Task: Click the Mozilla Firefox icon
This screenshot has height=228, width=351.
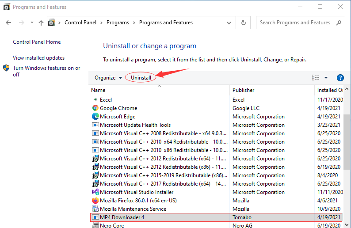Action: [x=95, y=200]
